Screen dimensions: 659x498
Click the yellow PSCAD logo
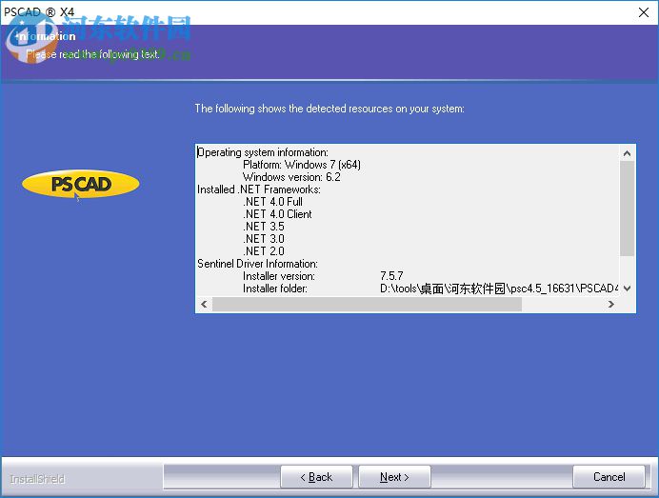[x=81, y=185]
